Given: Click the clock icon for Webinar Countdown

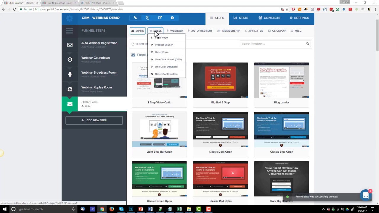Looking at the screenshot, I should [x=70, y=59].
